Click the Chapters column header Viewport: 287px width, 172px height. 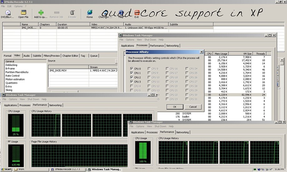click(47, 24)
